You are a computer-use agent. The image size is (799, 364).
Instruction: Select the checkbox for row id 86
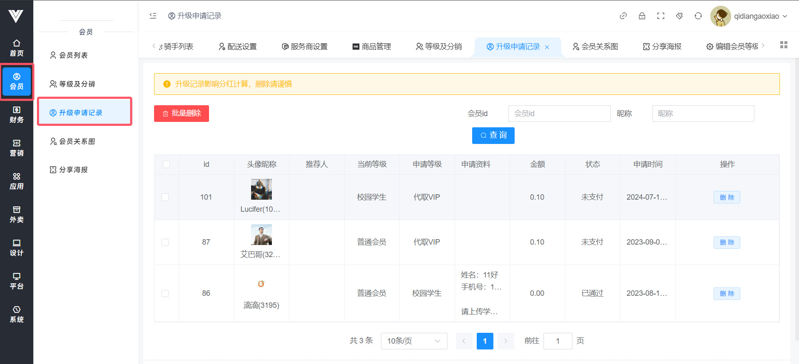(x=165, y=293)
